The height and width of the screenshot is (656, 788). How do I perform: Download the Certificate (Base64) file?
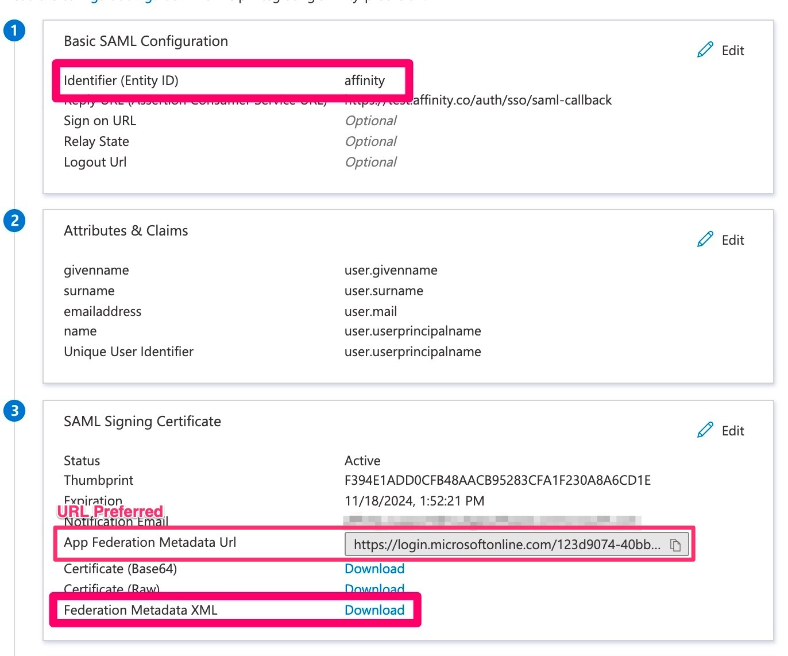(374, 569)
